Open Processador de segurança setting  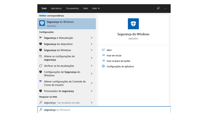pyautogui.click(x=59, y=91)
